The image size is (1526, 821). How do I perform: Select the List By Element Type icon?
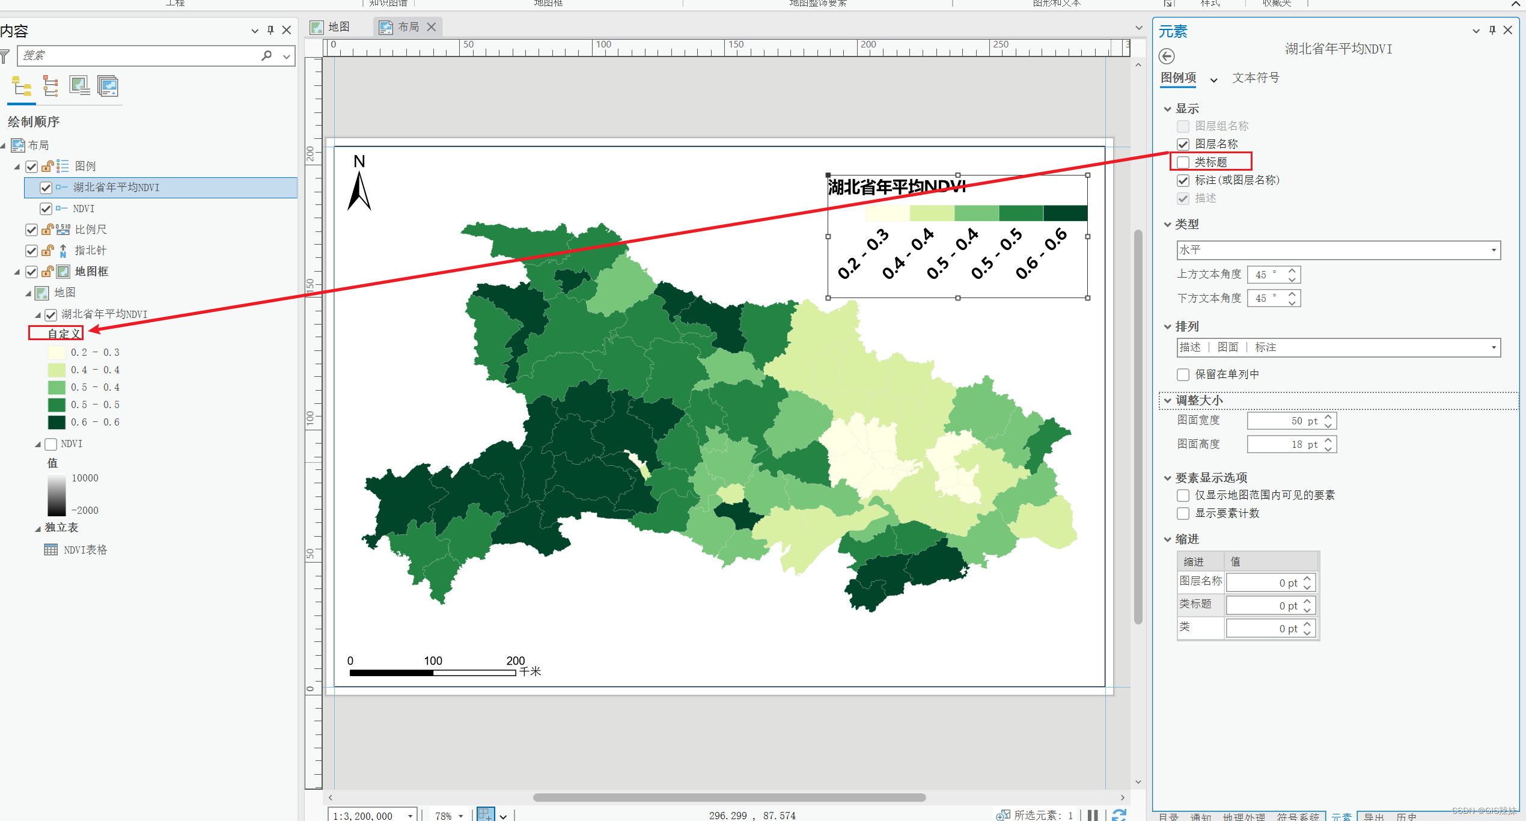50,87
